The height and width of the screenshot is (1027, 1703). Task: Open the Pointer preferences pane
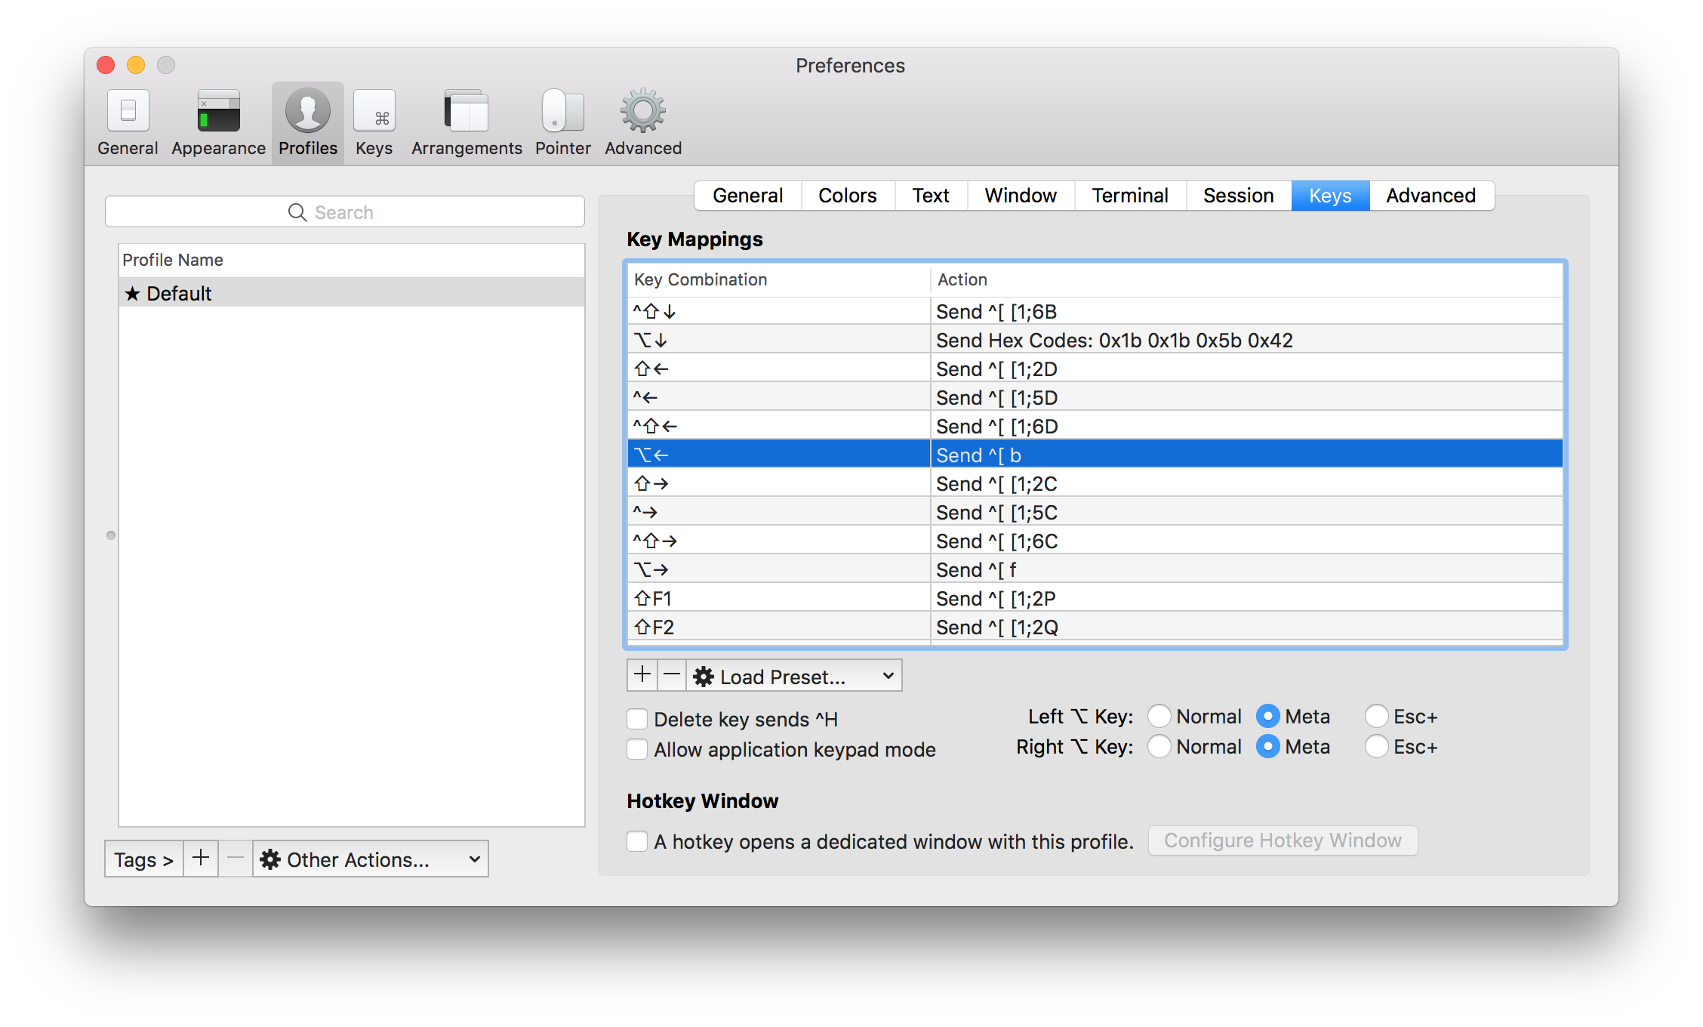click(x=562, y=122)
